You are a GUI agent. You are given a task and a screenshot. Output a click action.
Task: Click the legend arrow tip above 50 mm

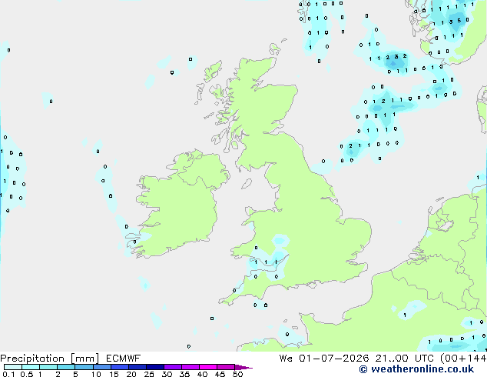point(243,368)
